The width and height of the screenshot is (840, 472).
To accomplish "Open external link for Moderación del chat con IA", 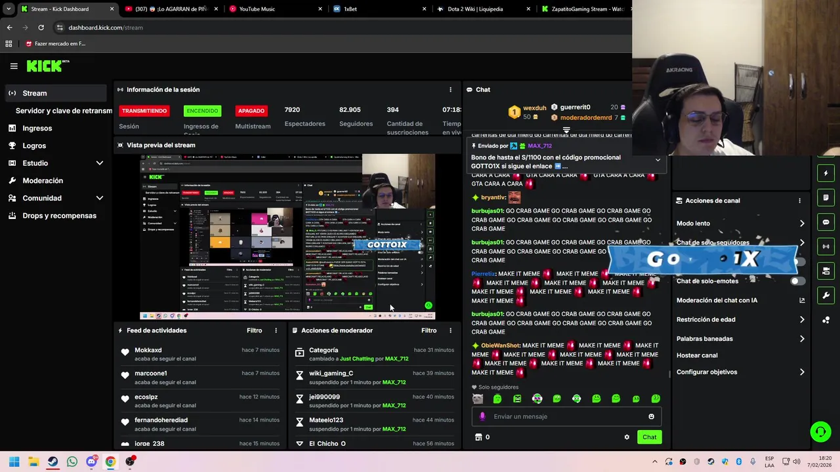I will [x=801, y=300].
